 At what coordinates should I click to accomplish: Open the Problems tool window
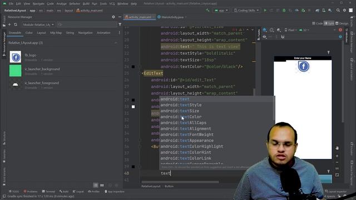coord(31,192)
